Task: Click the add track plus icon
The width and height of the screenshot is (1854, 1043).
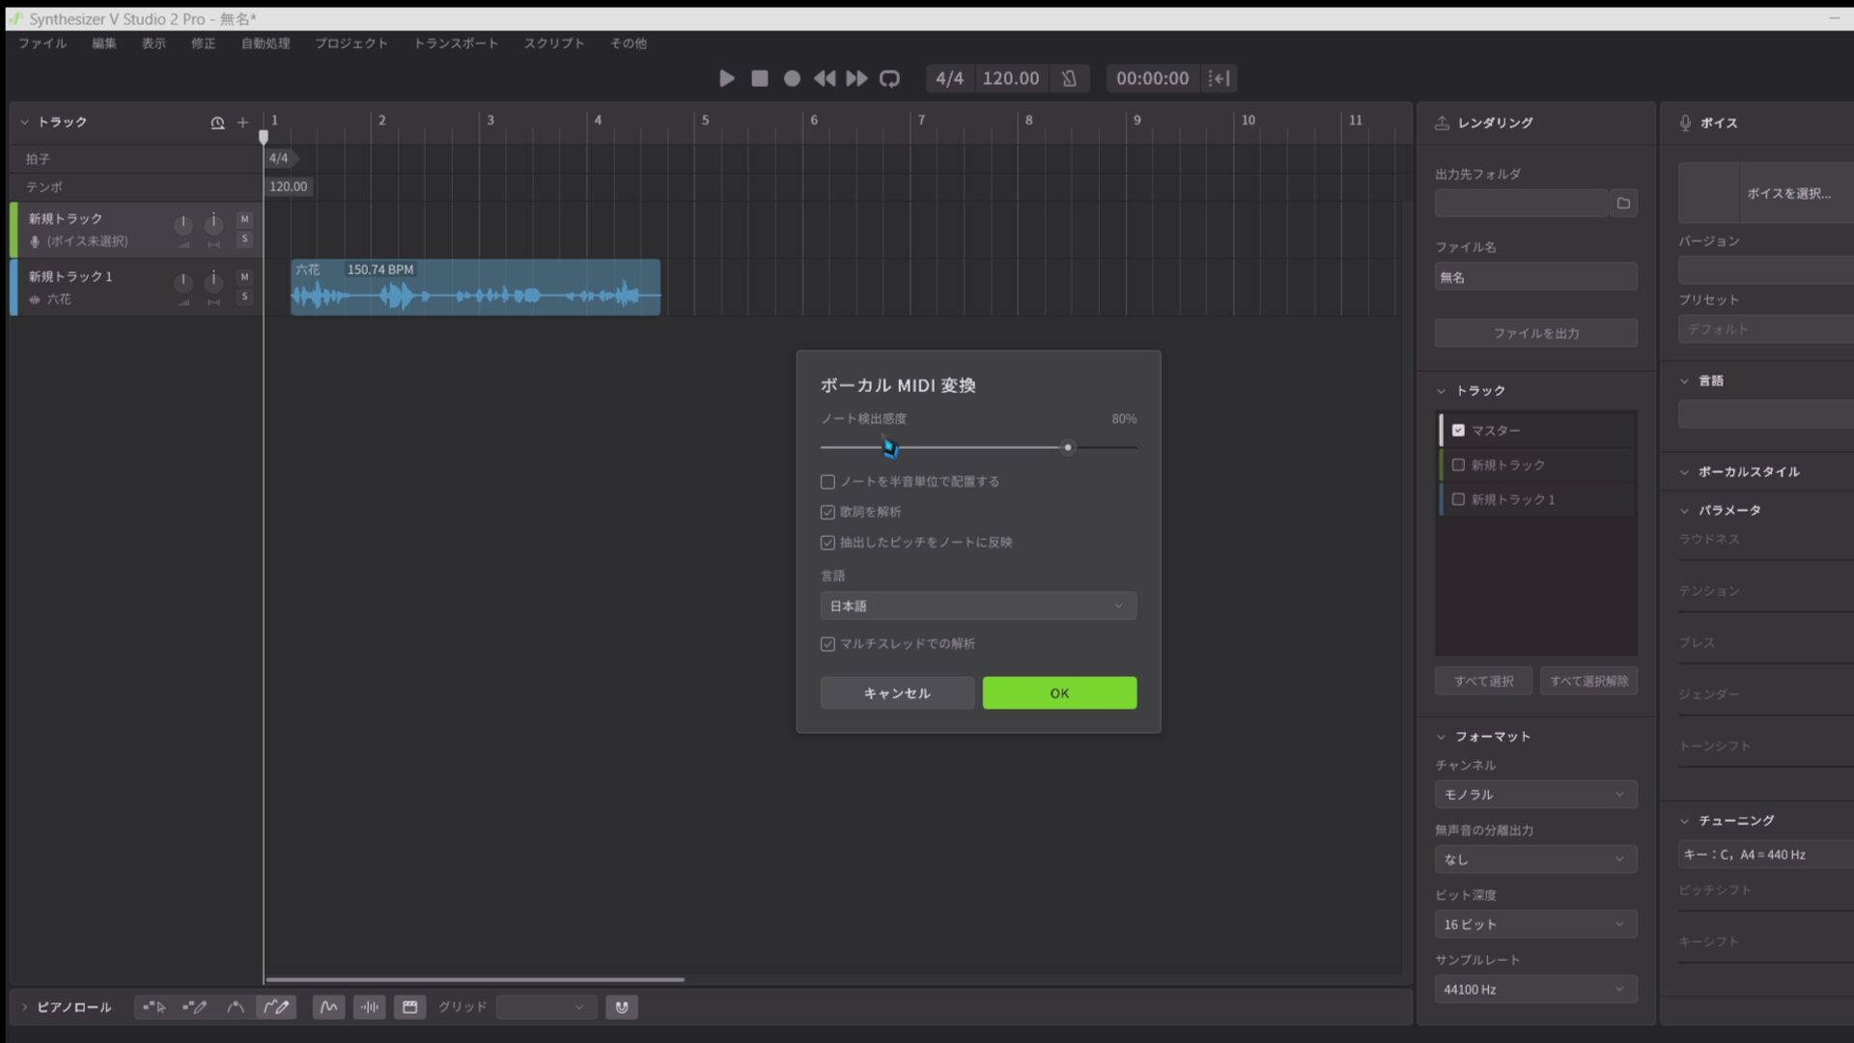Action: point(242,123)
